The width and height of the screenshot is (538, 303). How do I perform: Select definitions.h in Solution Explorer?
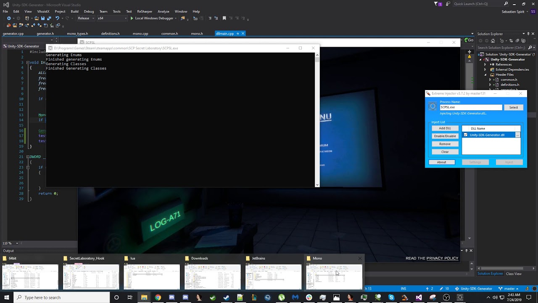point(509,85)
